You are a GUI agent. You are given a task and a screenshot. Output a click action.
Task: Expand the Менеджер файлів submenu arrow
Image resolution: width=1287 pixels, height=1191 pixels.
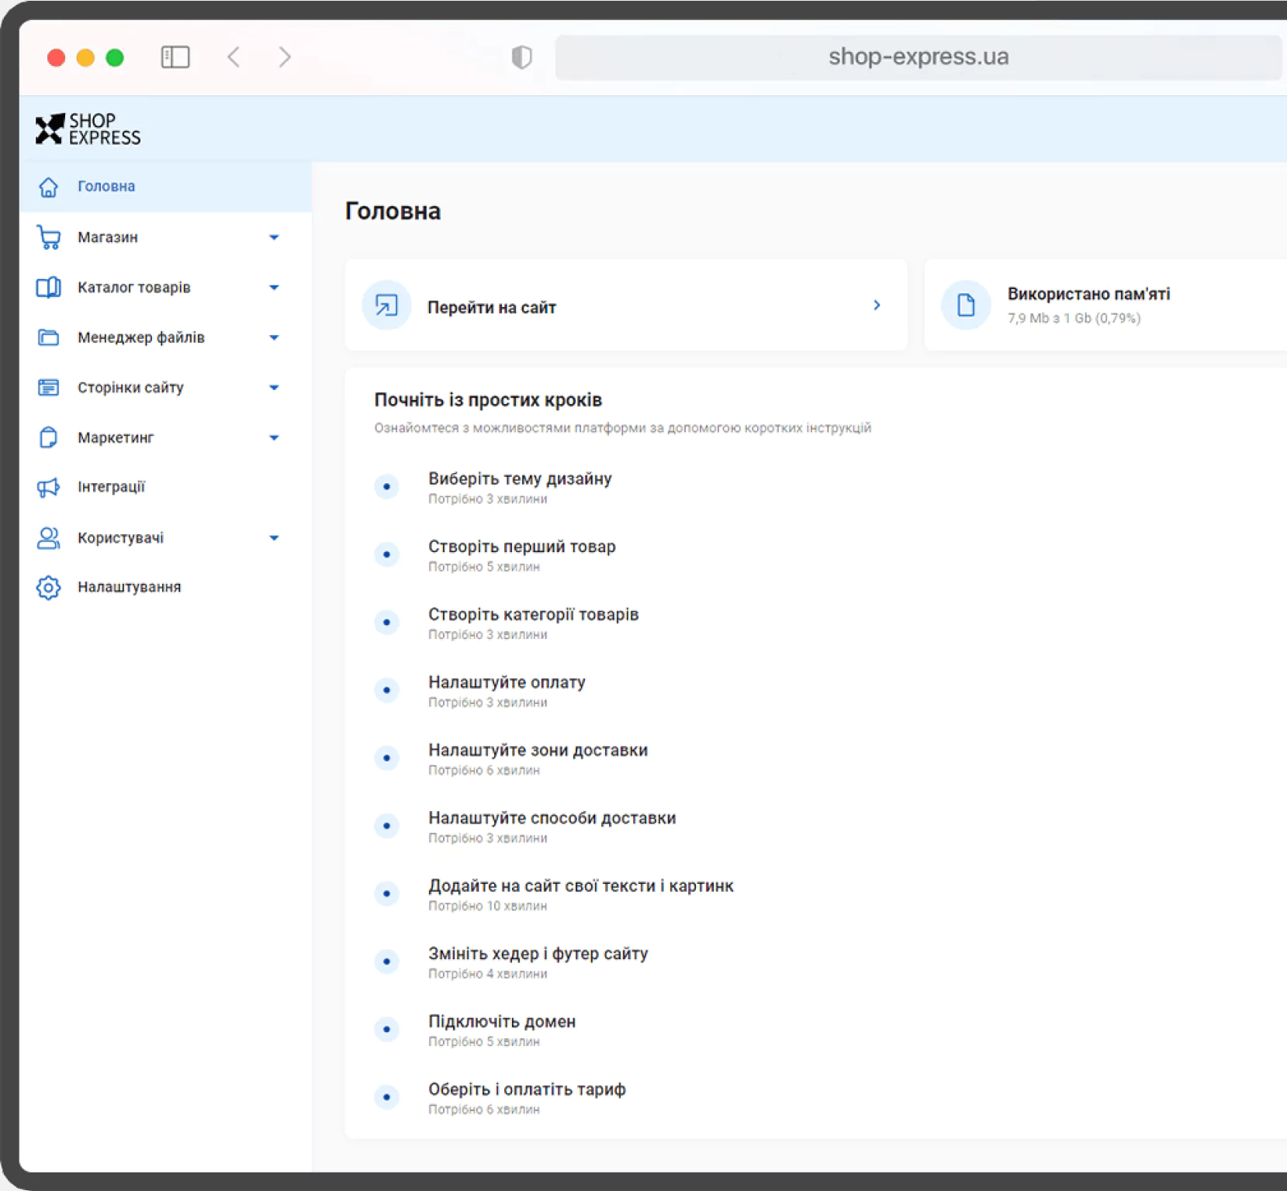[274, 337]
